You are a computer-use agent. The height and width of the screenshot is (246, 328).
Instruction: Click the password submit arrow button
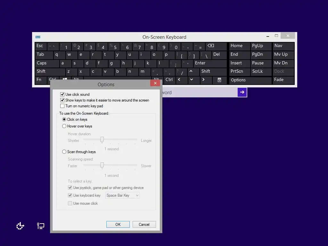pyautogui.click(x=242, y=92)
